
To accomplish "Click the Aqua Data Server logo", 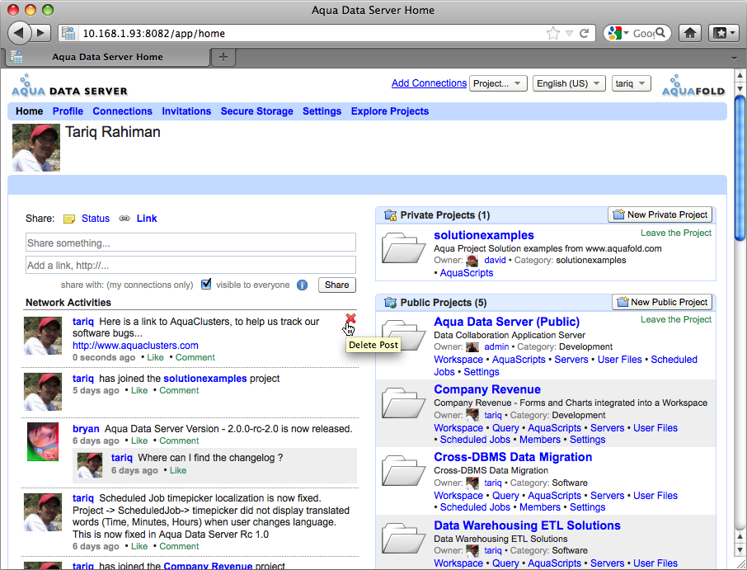I will (x=69, y=86).
